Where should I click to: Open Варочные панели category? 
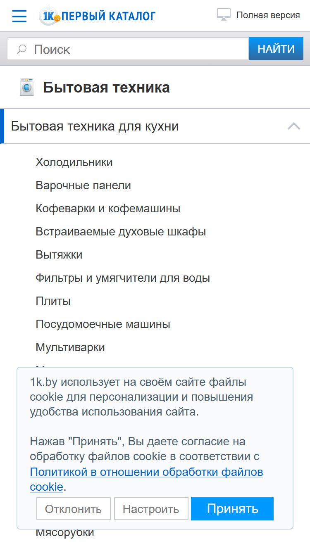click(83, 185)
